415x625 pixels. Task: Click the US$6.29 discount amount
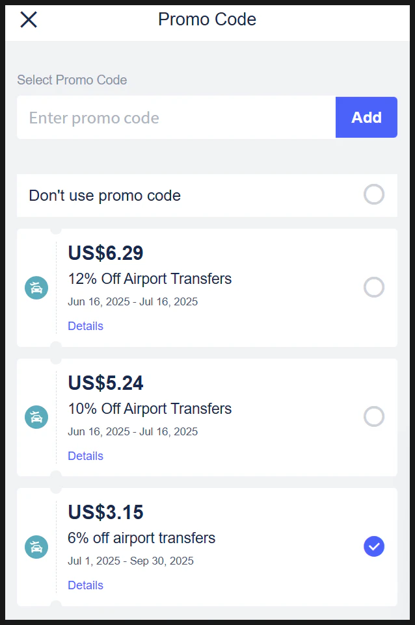[x=105, y=253]
